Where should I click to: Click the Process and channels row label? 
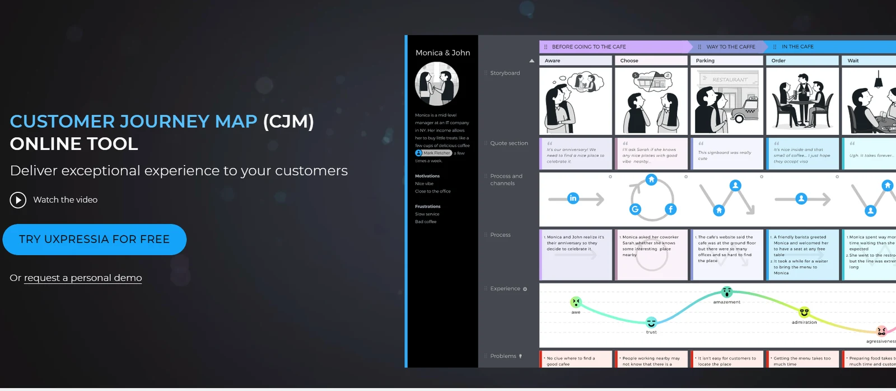506,180
